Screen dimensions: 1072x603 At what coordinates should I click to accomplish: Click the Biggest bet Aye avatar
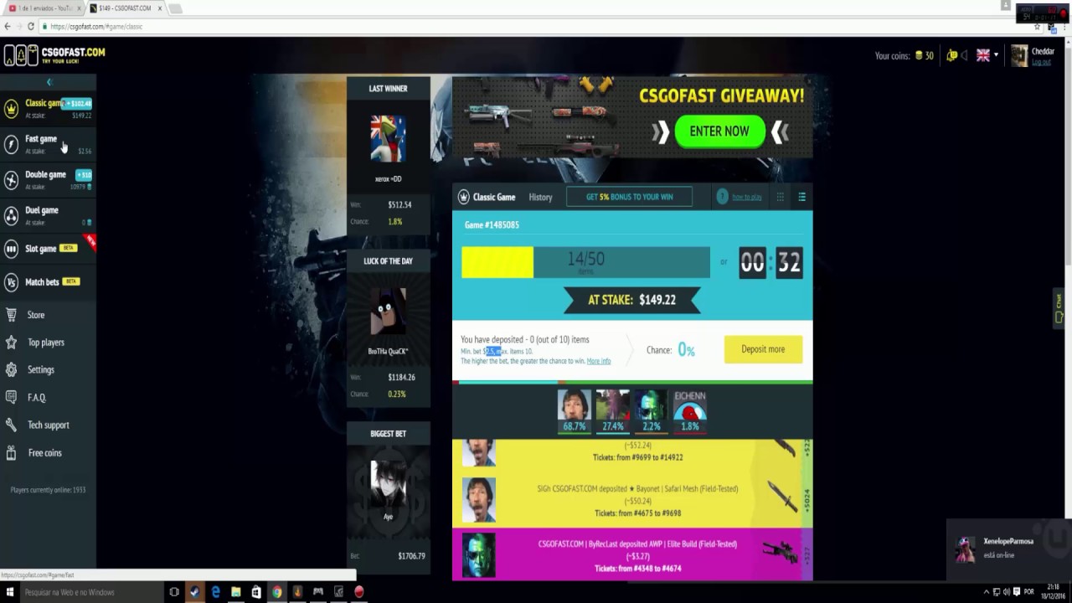(x=388, y=484)
